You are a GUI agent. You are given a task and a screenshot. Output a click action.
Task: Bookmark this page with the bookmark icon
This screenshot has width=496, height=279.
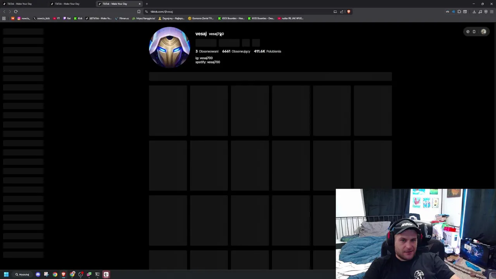pyautogui.click(x=139, y=12)
